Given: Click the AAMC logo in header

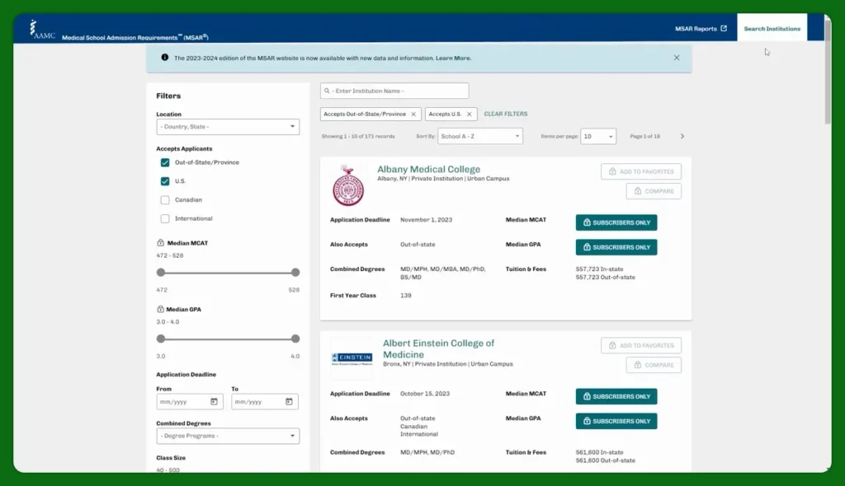Looking at the screenshot, I should click(42, 30).
